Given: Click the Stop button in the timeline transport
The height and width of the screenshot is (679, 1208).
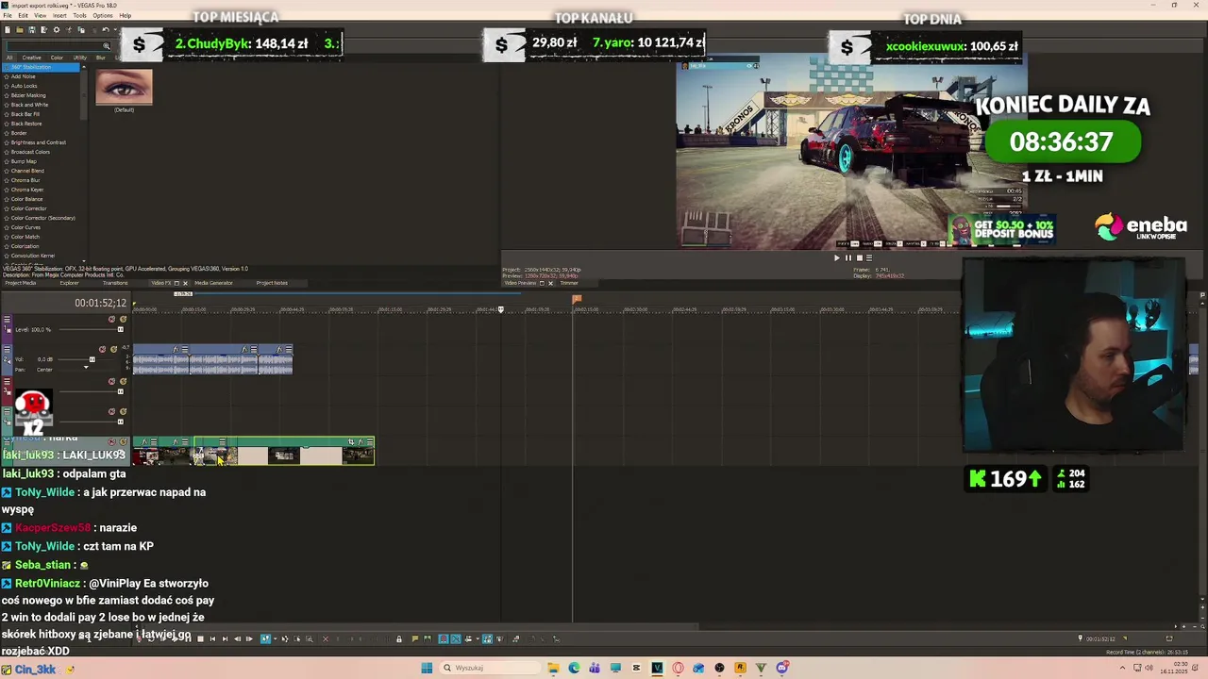Looking at the screenshot, I should 200,638.
